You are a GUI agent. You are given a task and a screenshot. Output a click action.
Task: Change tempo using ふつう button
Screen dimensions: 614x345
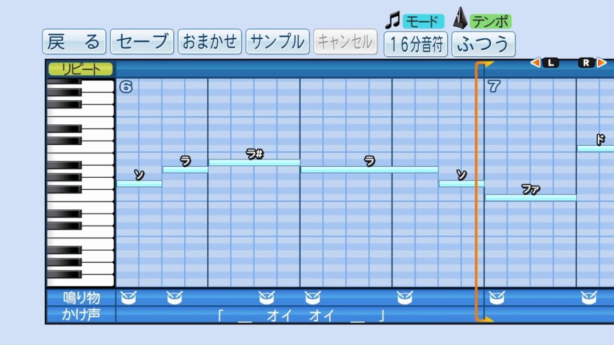(483, 44)
